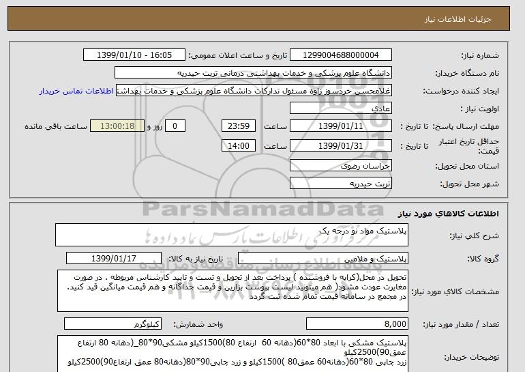525x372 pixels.
Task: Click the remaining days field showing 0
Action: [175, 126]
